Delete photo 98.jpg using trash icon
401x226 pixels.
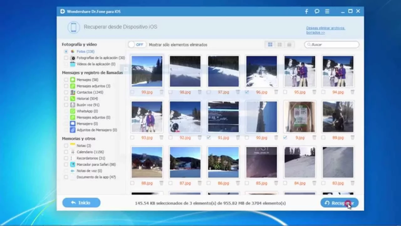pos(200,92)
